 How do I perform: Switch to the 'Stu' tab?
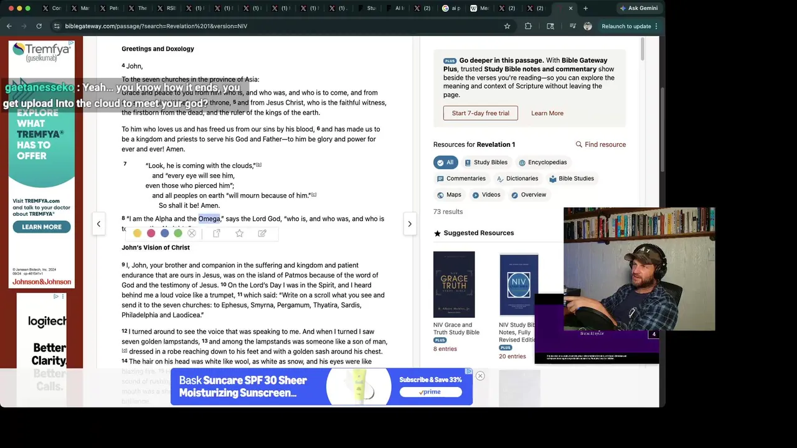tap(367, 8)
